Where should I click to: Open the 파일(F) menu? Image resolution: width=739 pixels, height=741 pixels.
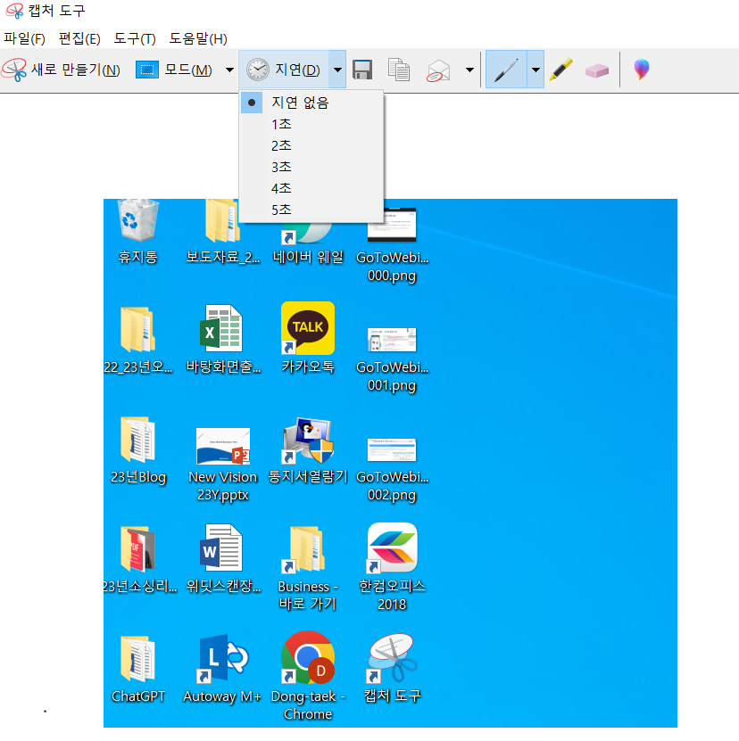(x=25, y=38)
